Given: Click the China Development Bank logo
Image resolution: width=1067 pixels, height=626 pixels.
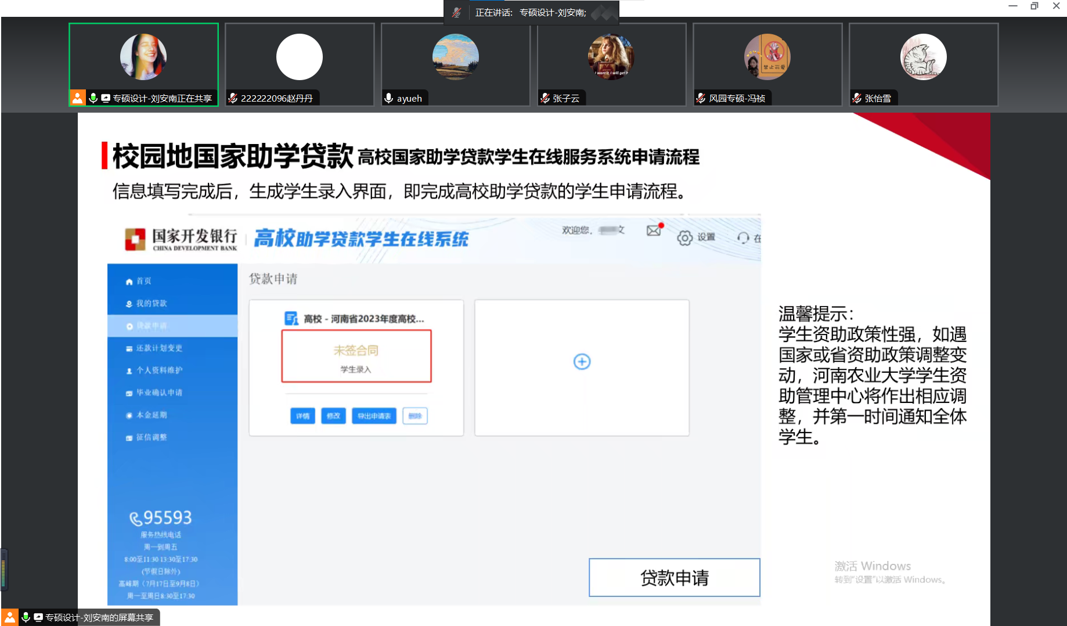Looking at the screenshot, I should (135, 239).
